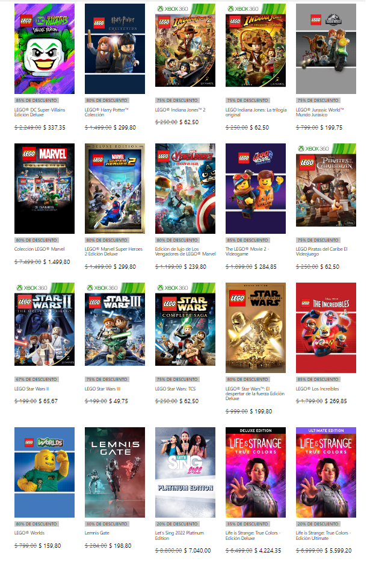
Task: Click the LEGO Pirates of the Caribbean cover
Action: [326, 185]
